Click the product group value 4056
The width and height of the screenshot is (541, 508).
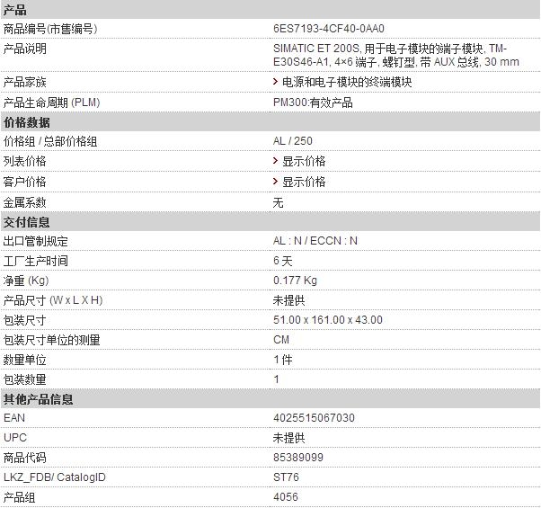click(x=286, y=497)
